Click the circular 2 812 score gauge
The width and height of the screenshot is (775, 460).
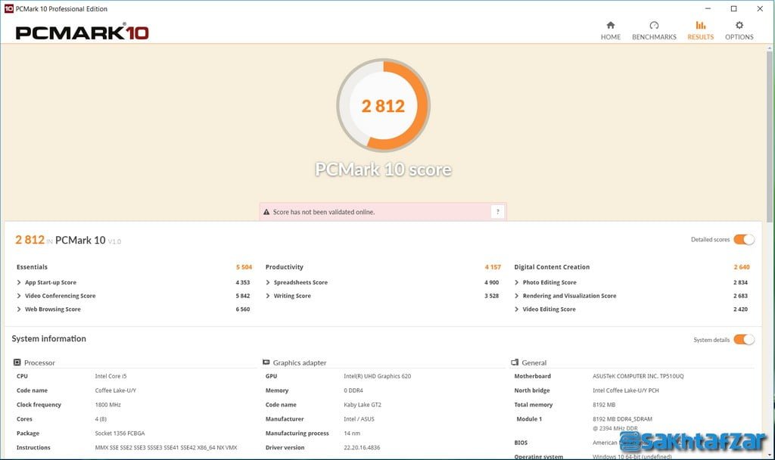(383, 106)
